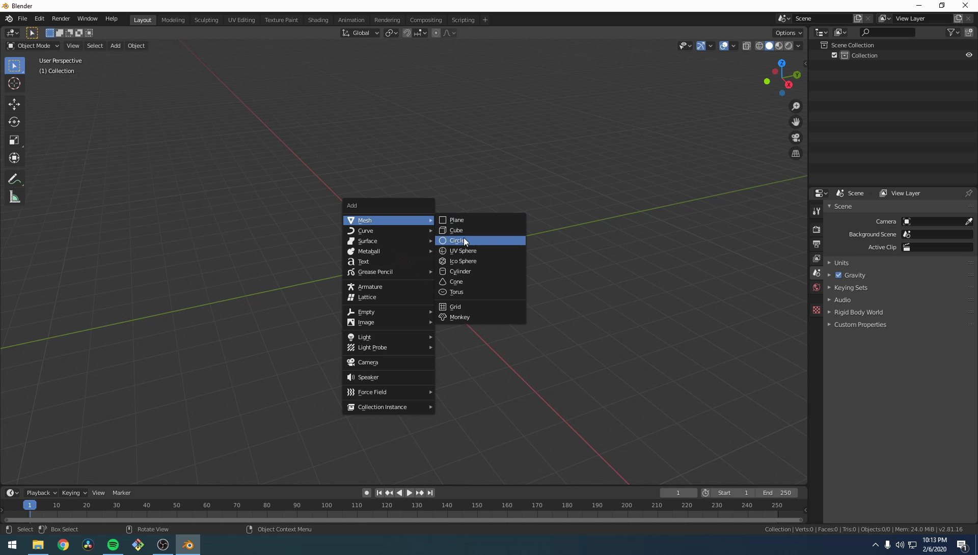Expand the Keying Sets panel
This screenshot has width=978, height=555.
[x=850, y=288]
